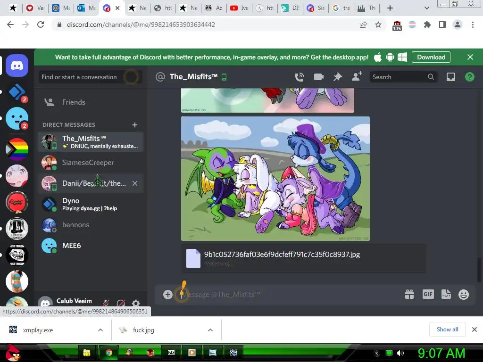Create a new direct message

point(135,124)
